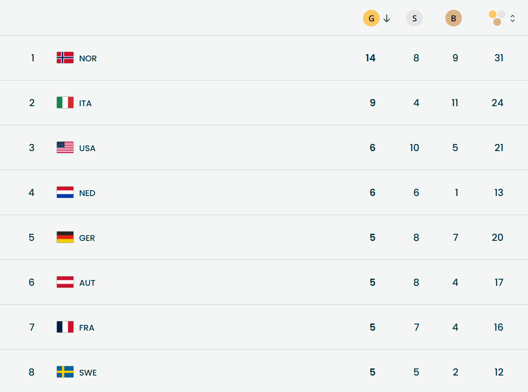Select the GER country name
The image size is (528, 392).
(87, 238)
